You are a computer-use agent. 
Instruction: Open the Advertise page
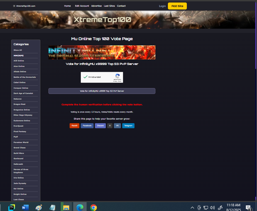coord(96,6)
